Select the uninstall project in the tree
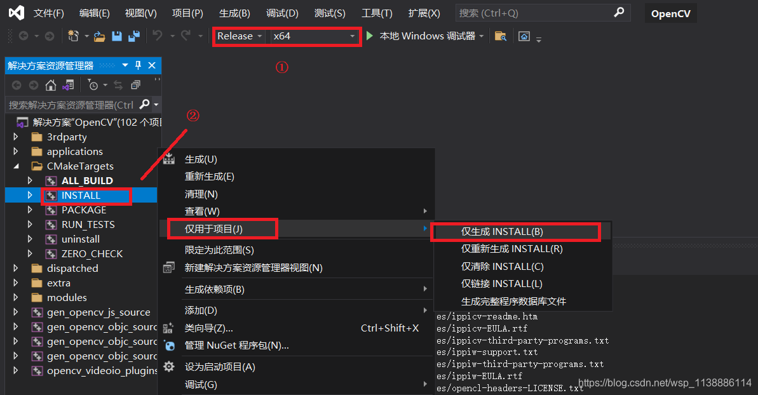Image resolution: width=758 pixels, height=395 pixels. pyautogui.click(x=80, y=239)
